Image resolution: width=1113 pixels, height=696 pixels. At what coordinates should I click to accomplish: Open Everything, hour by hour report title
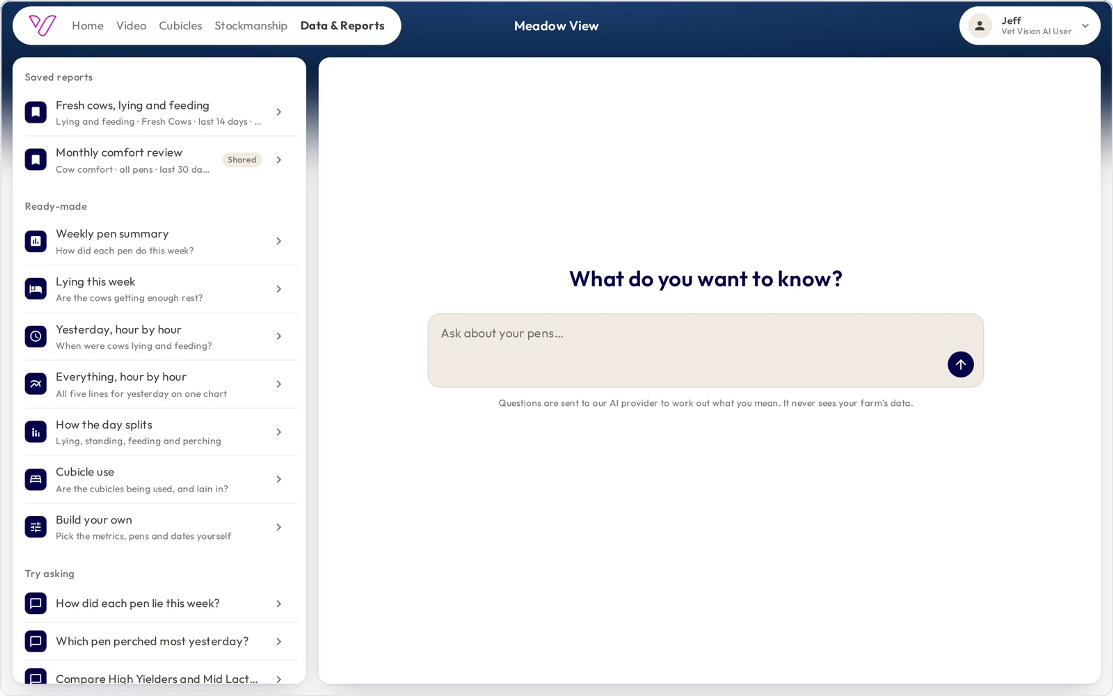[x=121, y=377]
